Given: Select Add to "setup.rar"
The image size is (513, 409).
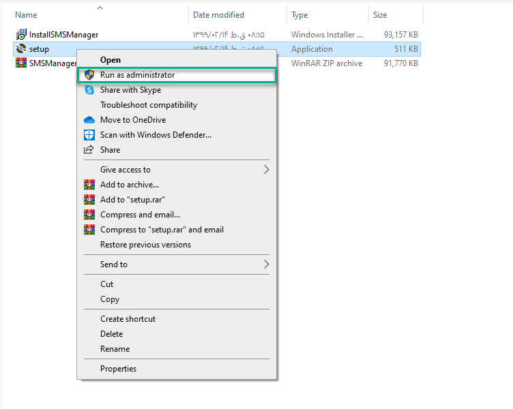Looking at the screenshot, I should [177, 200].
